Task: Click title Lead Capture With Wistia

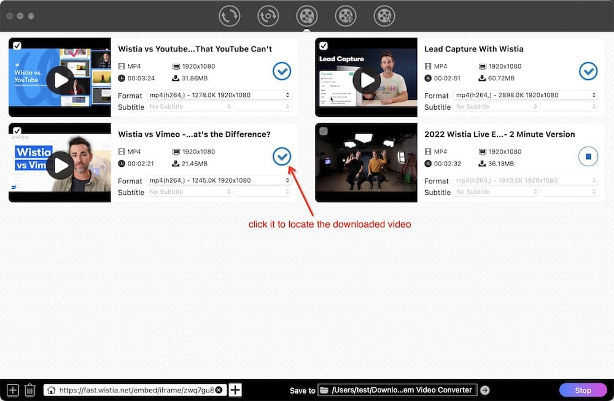Action: click(x=474, y=49)
